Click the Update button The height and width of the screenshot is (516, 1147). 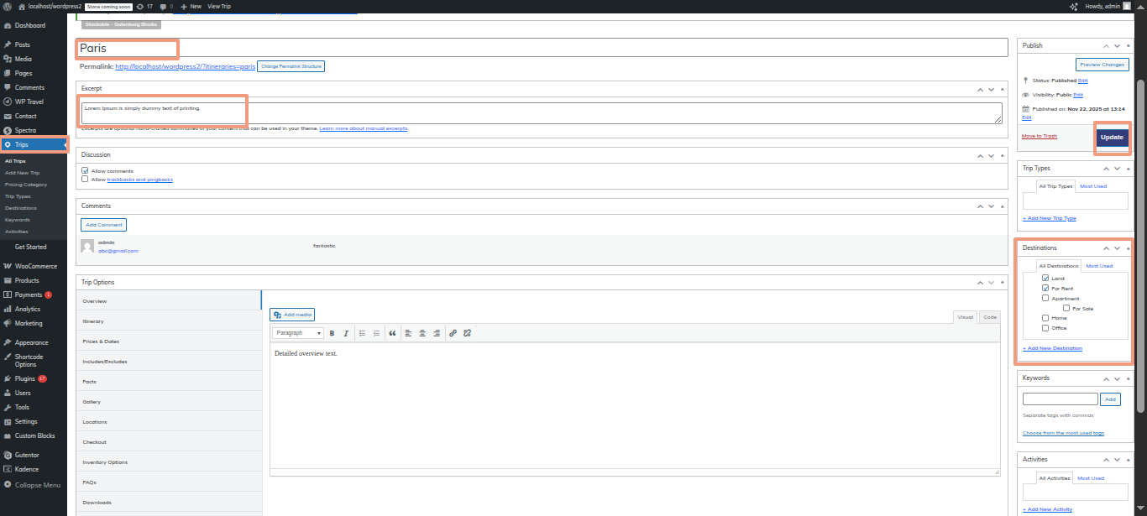(x=1112, y=137)
